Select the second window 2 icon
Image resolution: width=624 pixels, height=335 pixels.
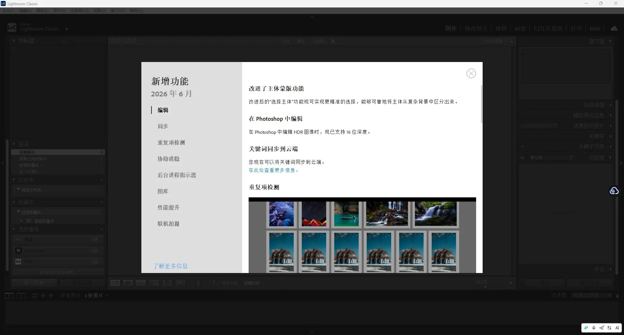21,296
